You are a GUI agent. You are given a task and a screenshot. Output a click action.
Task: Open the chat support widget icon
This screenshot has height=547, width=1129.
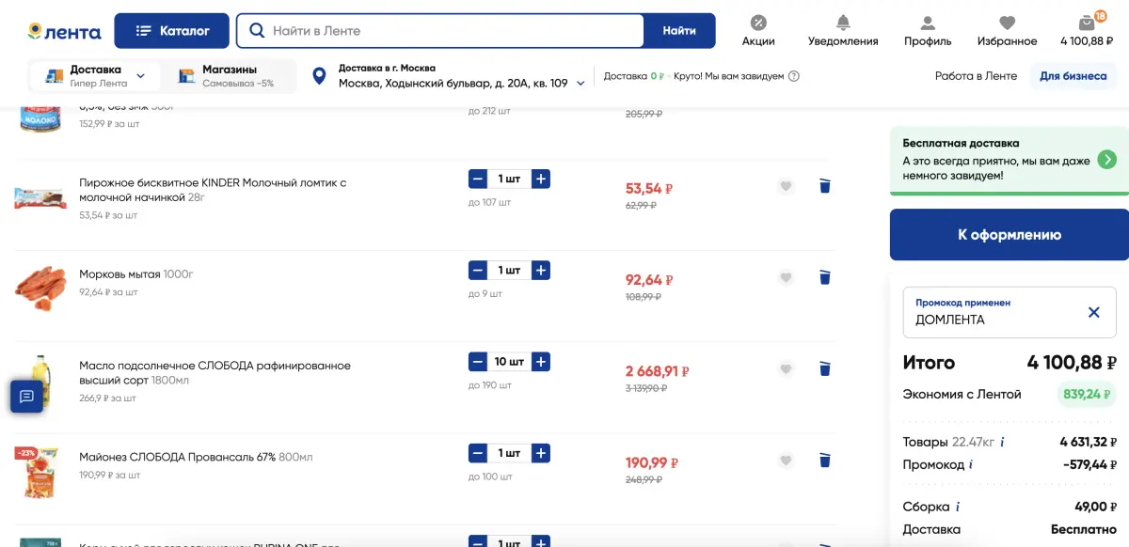pyautogui.click(x=26, y=397)
